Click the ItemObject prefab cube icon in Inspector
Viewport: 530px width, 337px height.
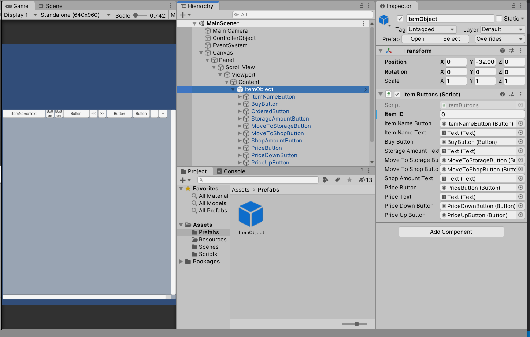[384, 20]
